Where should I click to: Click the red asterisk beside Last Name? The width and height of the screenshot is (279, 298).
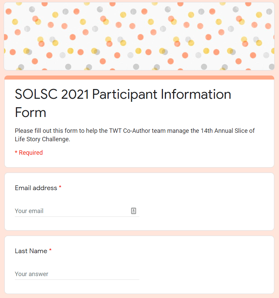(50, 251)
